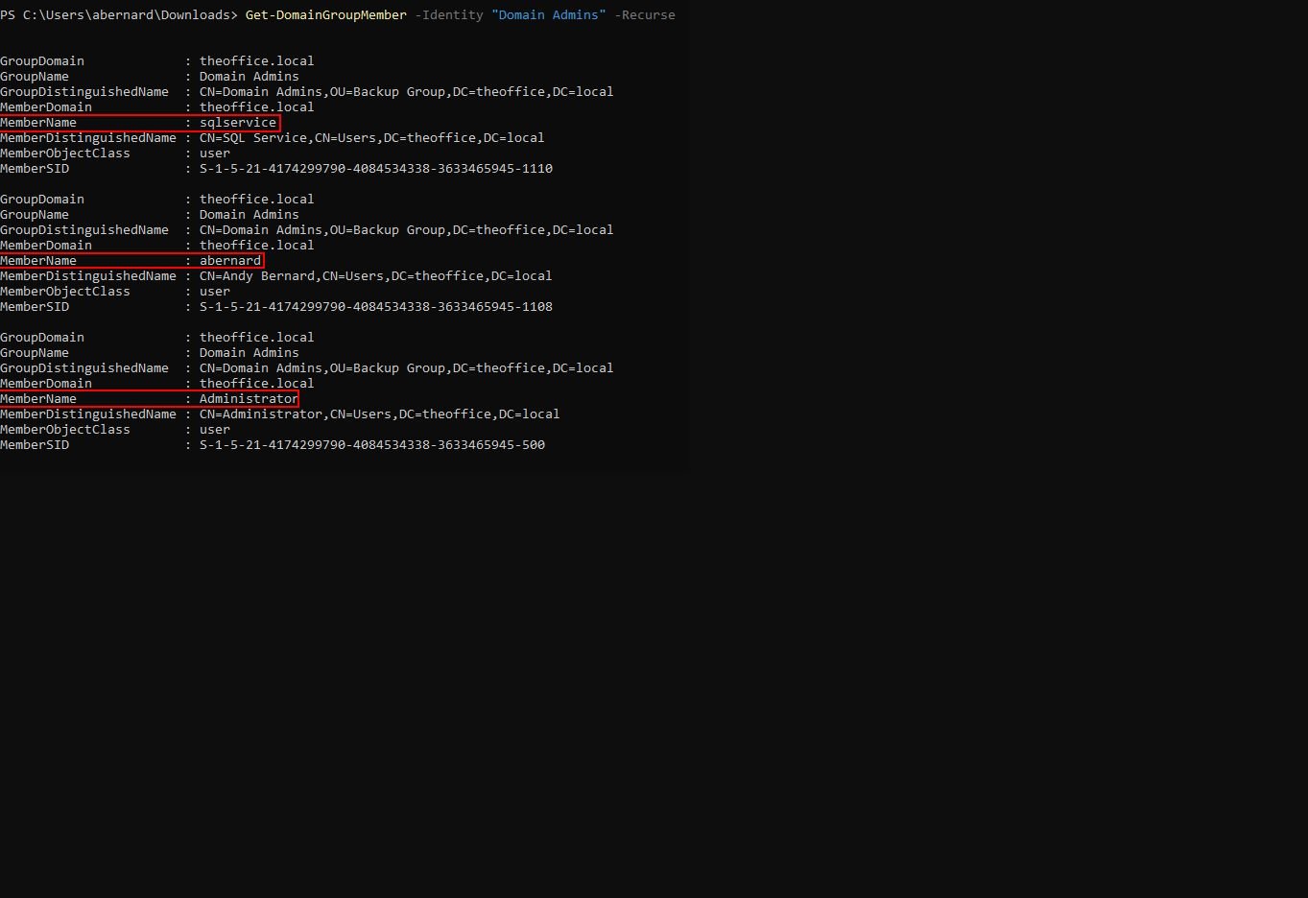Click the CN=Administrator,CN=Users distinguished name
Viewport: 1308px width, 898px height.
coord(380,414)
